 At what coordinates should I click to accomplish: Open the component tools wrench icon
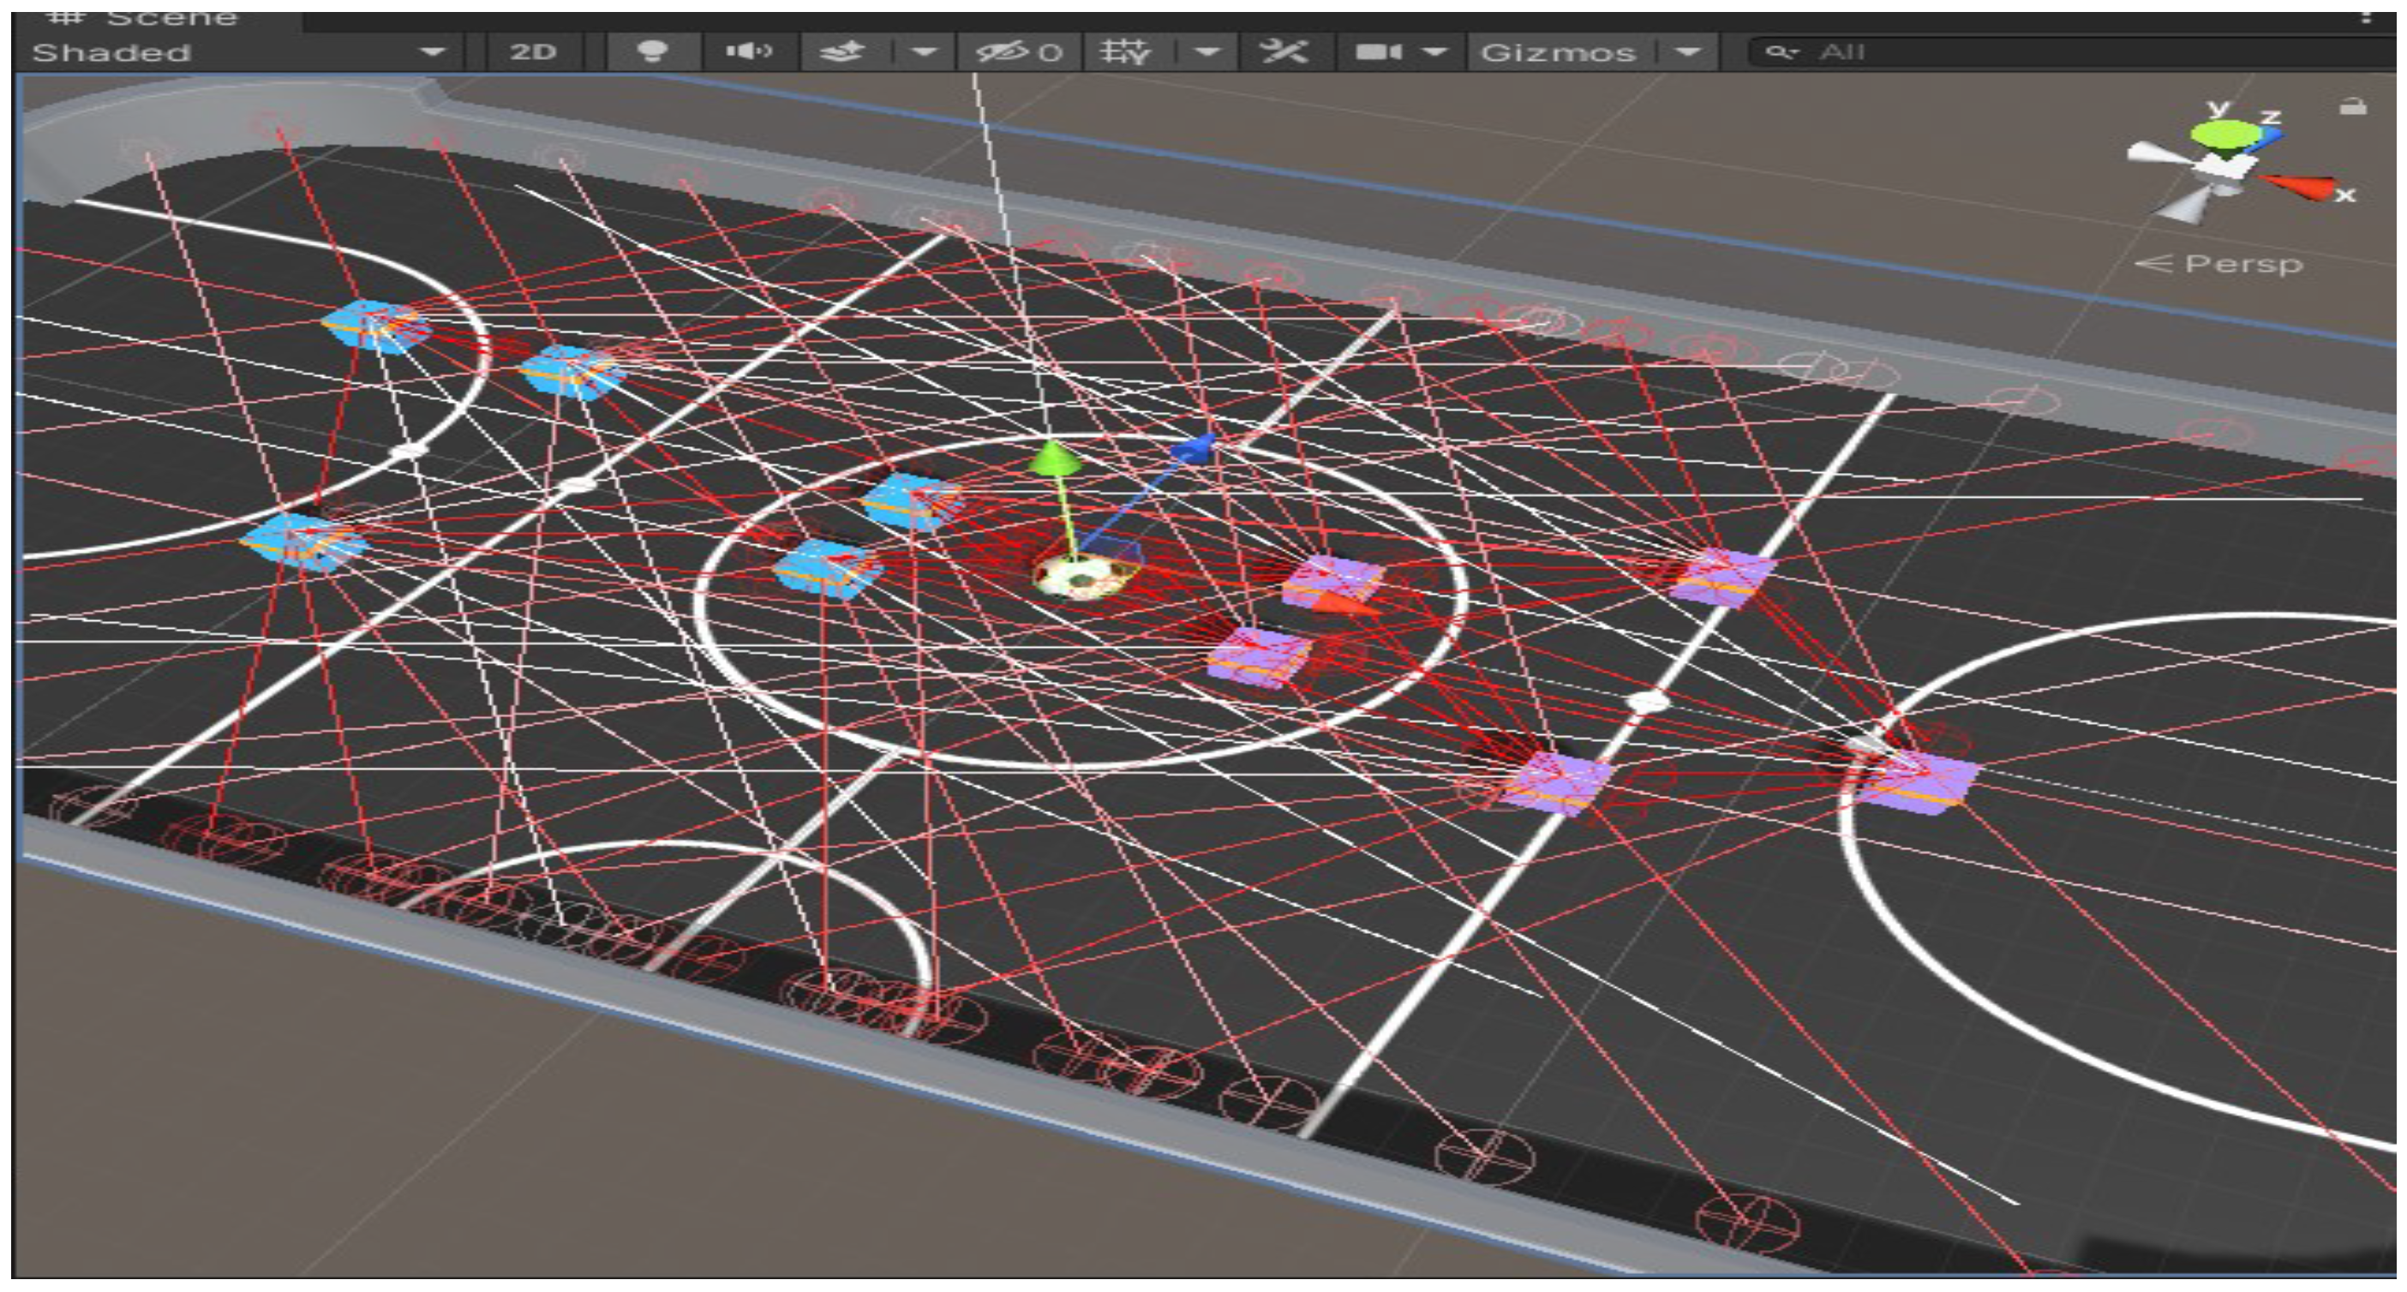pyautogui.click(x=1284, y=52)
